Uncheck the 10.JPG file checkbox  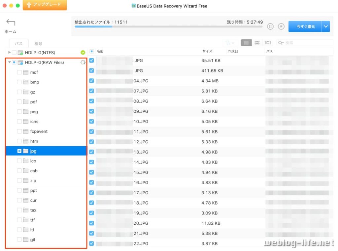coord(92,121)
